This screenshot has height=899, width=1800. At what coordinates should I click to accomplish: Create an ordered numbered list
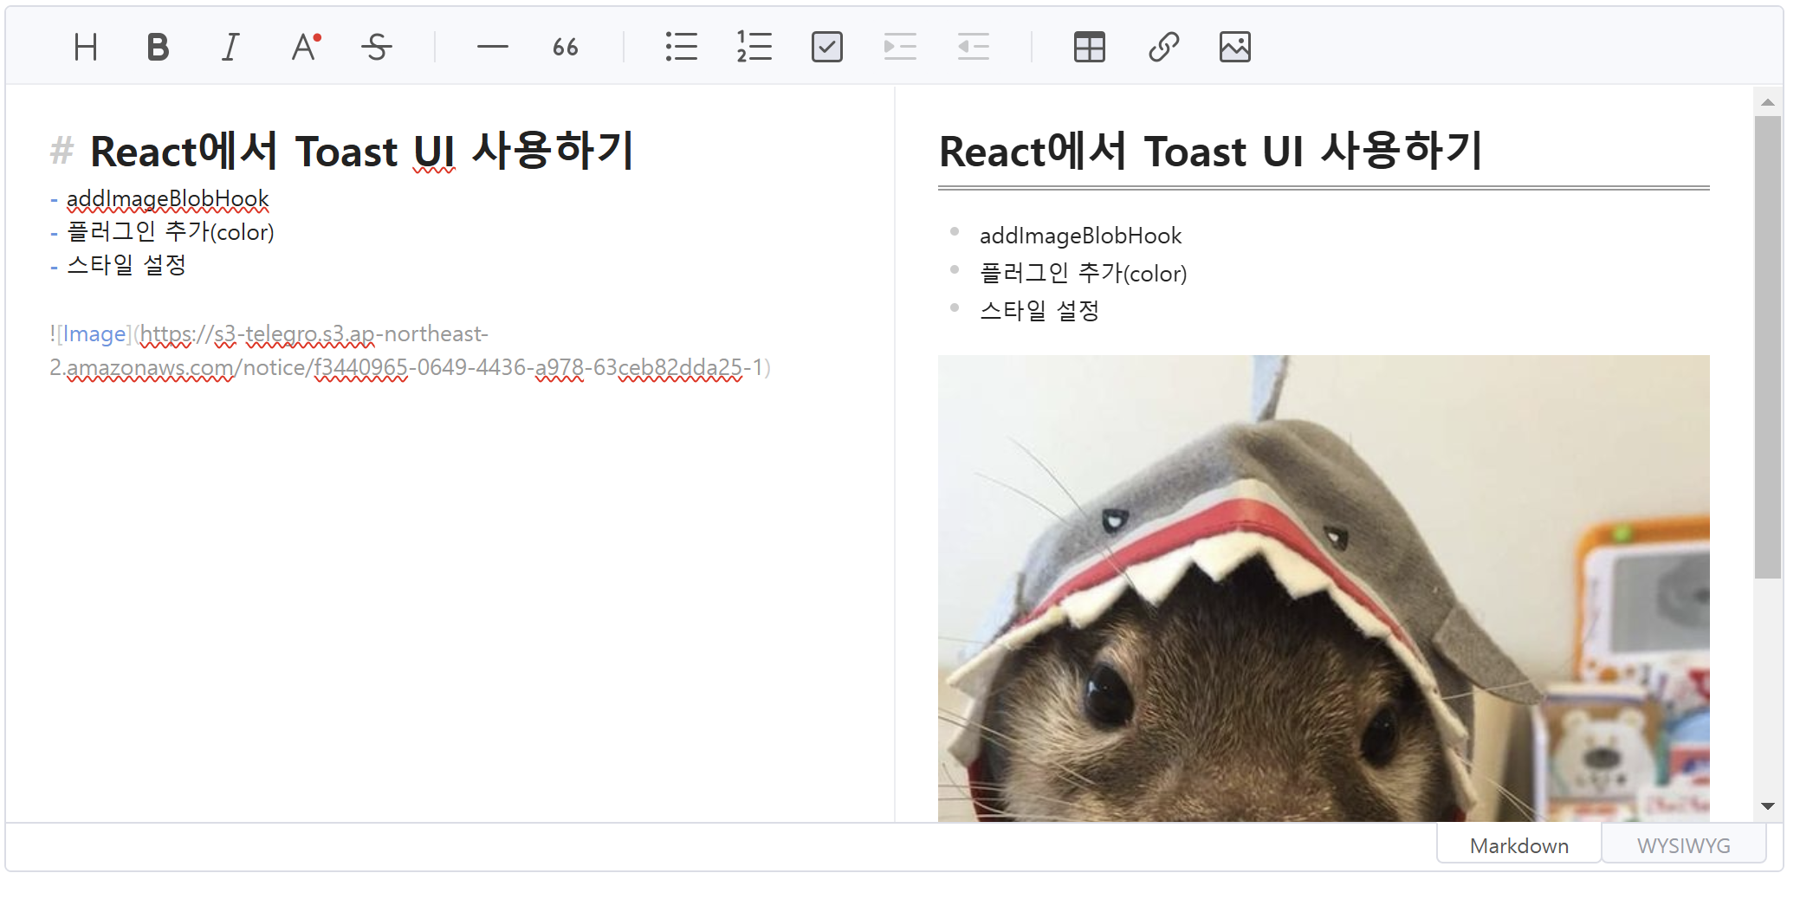pos(754,47)
